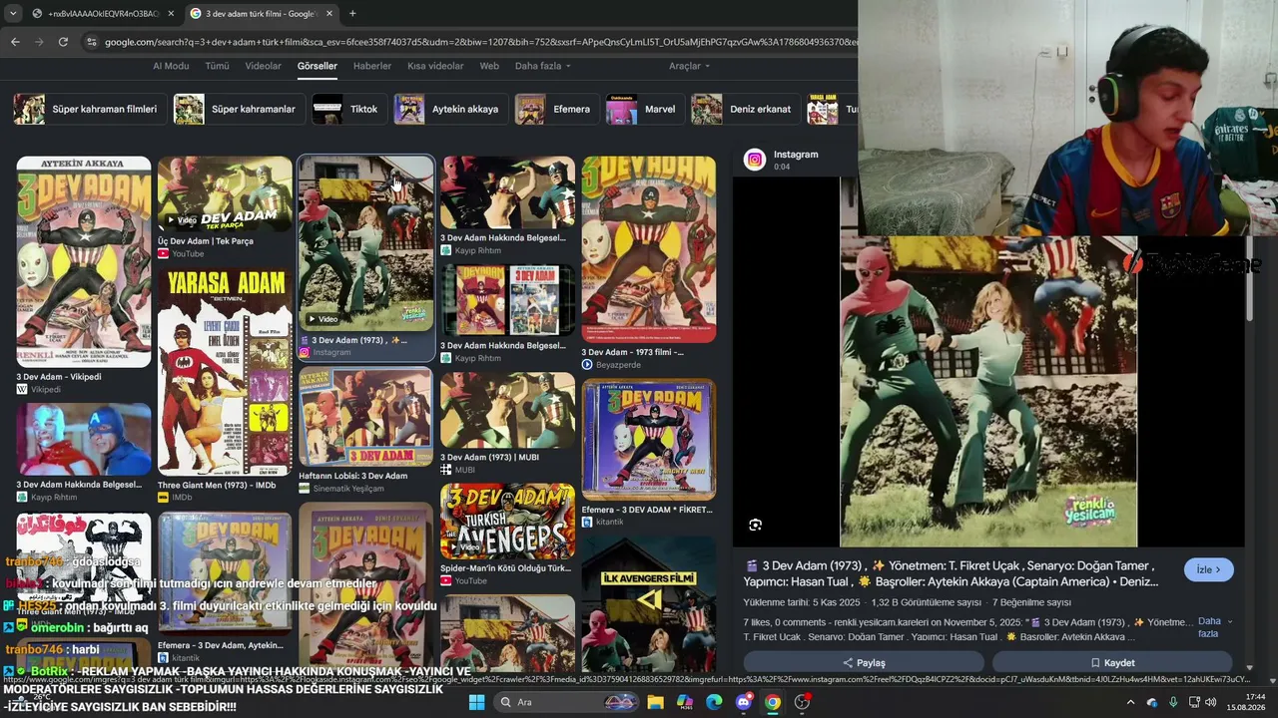Open File Explorer from the taskbar
1278x718 pixels.
pos(655,702)
